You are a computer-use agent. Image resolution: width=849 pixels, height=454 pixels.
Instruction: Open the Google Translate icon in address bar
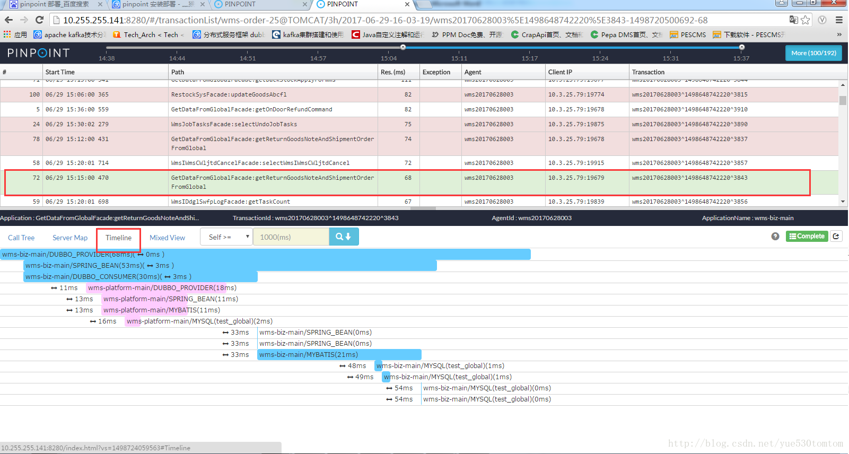(x=793, y=20)
